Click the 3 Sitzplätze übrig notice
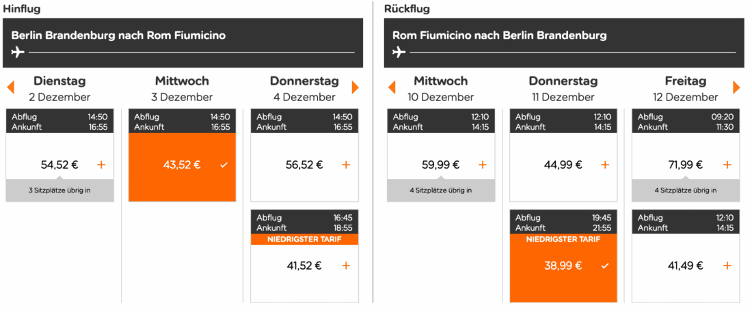752x312 pixels. (x=59, y=190)
